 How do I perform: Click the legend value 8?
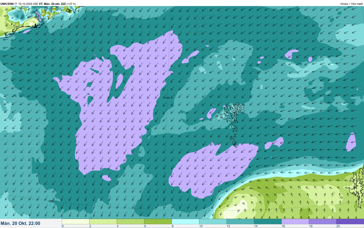[172, 226]
